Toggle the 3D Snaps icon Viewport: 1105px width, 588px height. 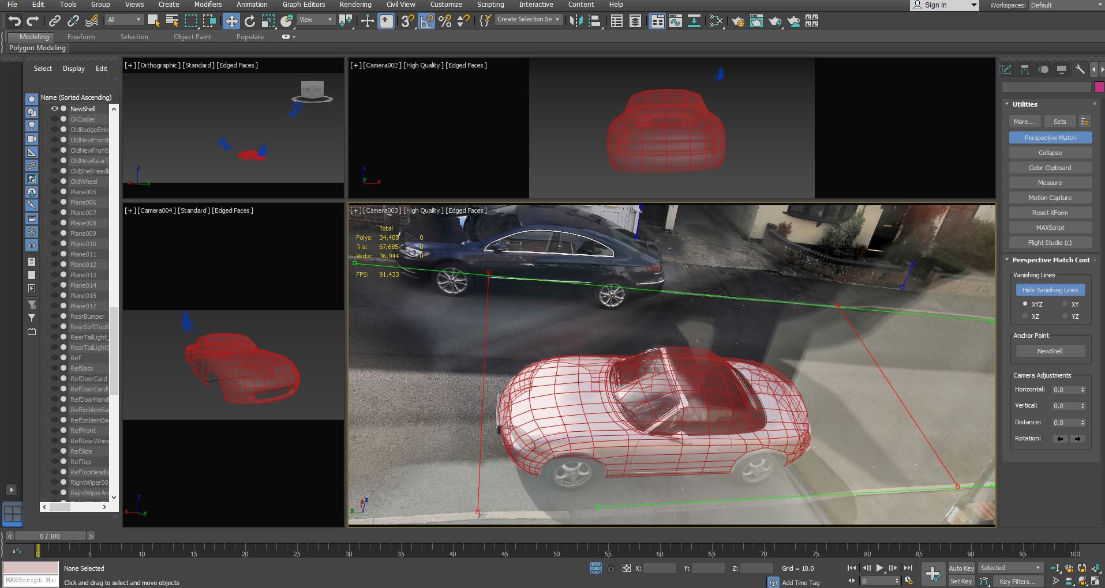407,21
